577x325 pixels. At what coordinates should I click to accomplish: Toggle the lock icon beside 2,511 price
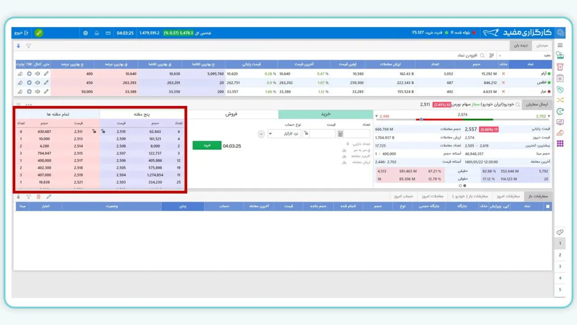coord(94,132)
